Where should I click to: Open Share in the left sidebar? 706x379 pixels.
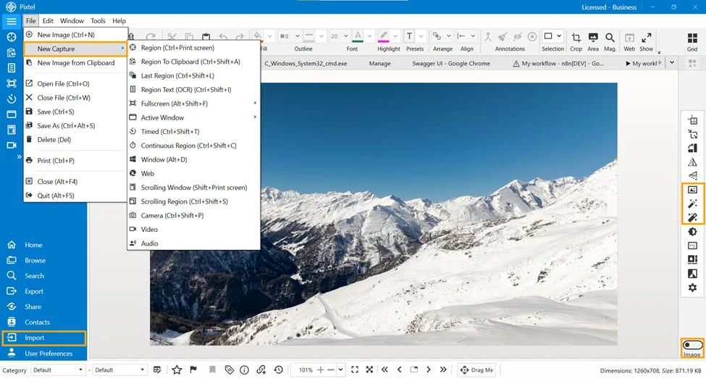(x=33, y=307)
